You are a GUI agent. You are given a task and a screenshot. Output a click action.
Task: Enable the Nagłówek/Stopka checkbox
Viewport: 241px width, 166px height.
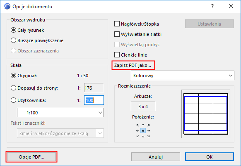pos(117,24)
